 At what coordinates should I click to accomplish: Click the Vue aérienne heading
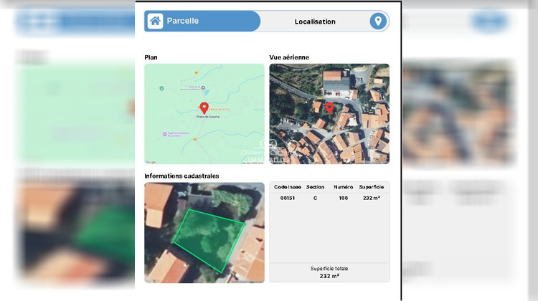[289, 57]
